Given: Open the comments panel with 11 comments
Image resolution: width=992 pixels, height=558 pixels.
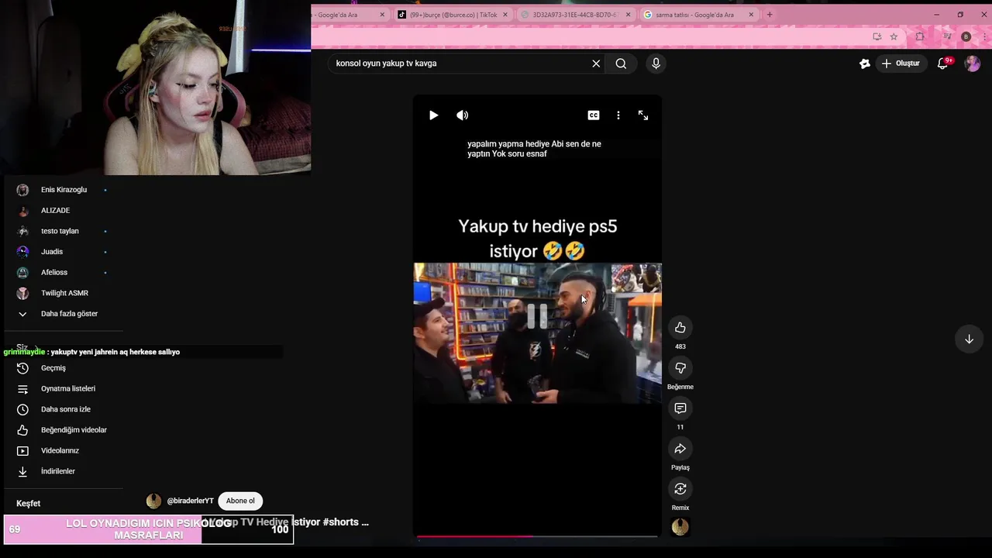Looking at the screenshot, I should [x=680, y=408].
